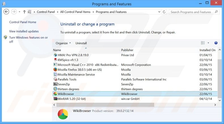Click the vertical scrollbar thumb
Viewport: 224px width, 124px height.
pos(220,79)
